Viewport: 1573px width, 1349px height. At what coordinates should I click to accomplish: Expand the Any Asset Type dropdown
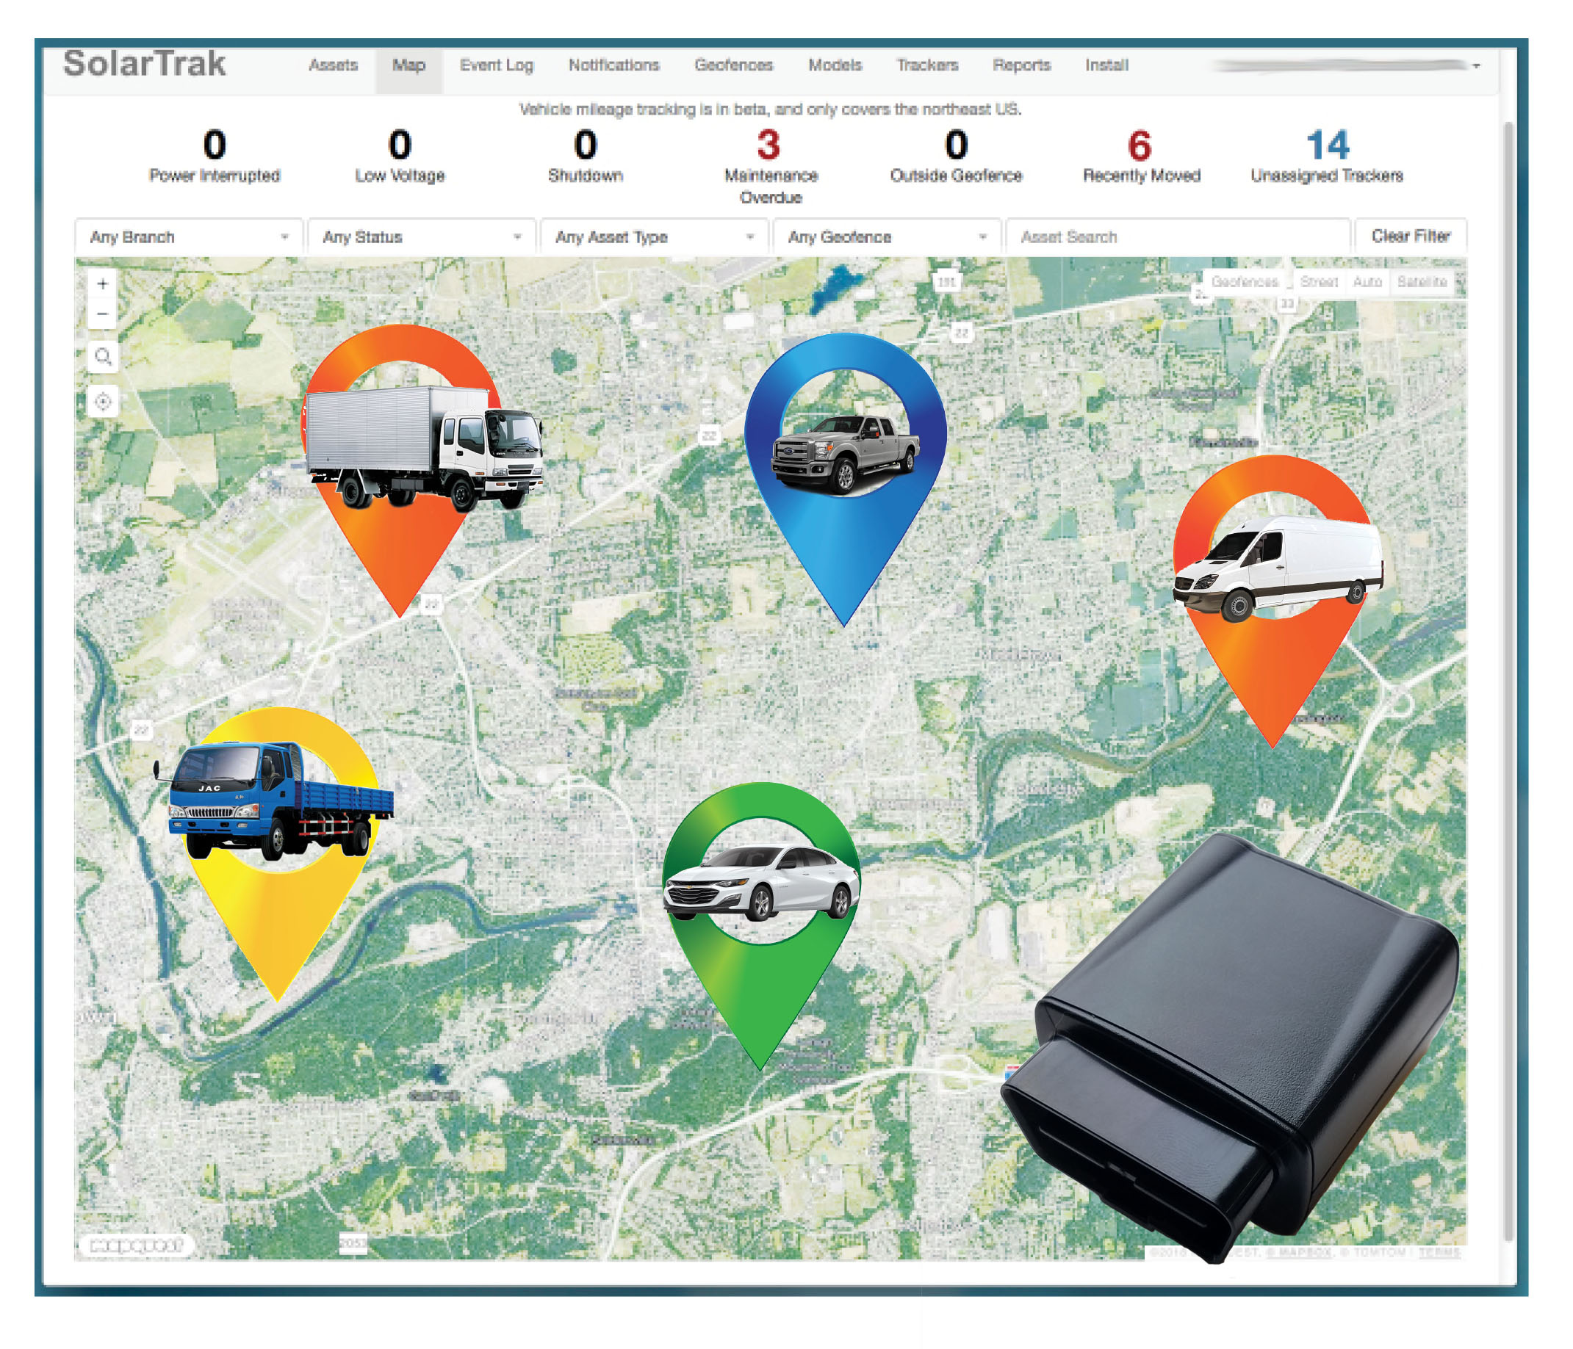coord(655,236)
